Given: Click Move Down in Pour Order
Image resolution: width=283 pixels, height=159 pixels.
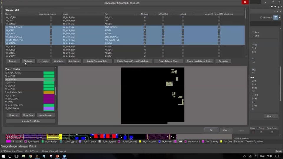Looking at the screenshot, I should (28, 115).
